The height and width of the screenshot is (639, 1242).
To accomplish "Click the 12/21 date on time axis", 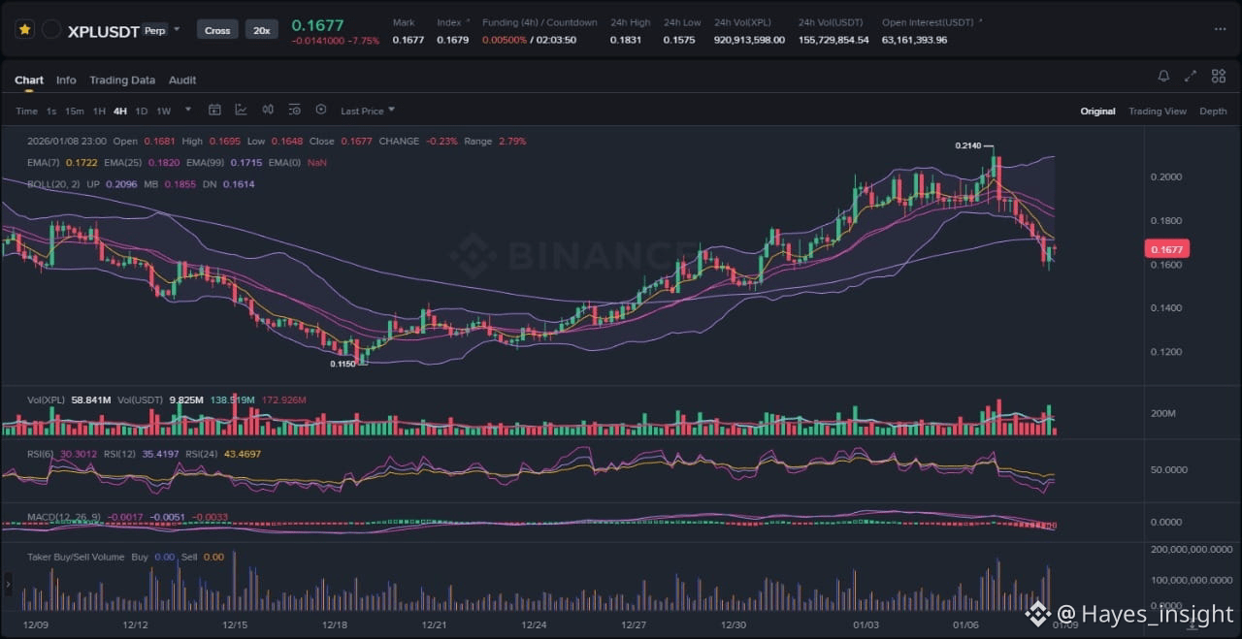I will (x=434, y=625).
